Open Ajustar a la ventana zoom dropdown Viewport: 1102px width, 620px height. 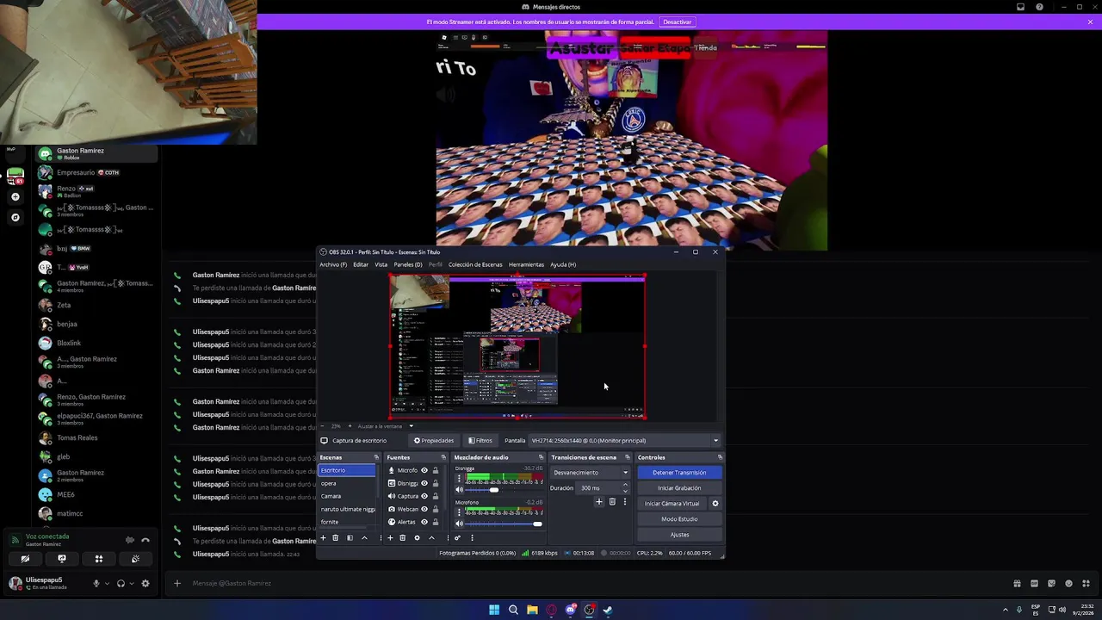coord(411,426)
